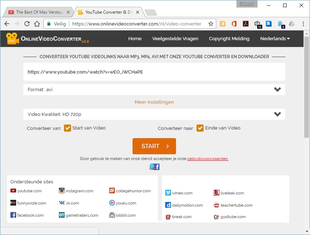
Task: Open the Chrome three-dot menu
Action: 303,24
